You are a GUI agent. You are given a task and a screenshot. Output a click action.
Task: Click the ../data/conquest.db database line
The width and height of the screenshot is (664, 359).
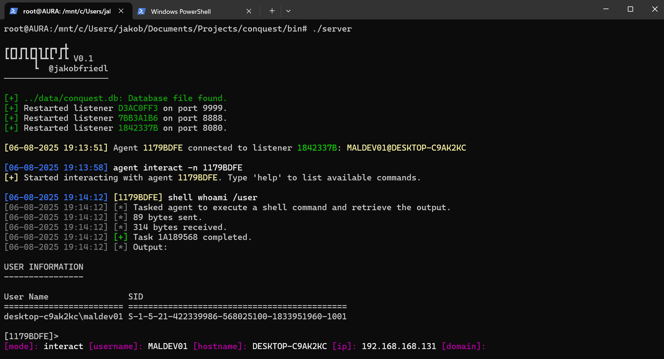pos(115,98)
